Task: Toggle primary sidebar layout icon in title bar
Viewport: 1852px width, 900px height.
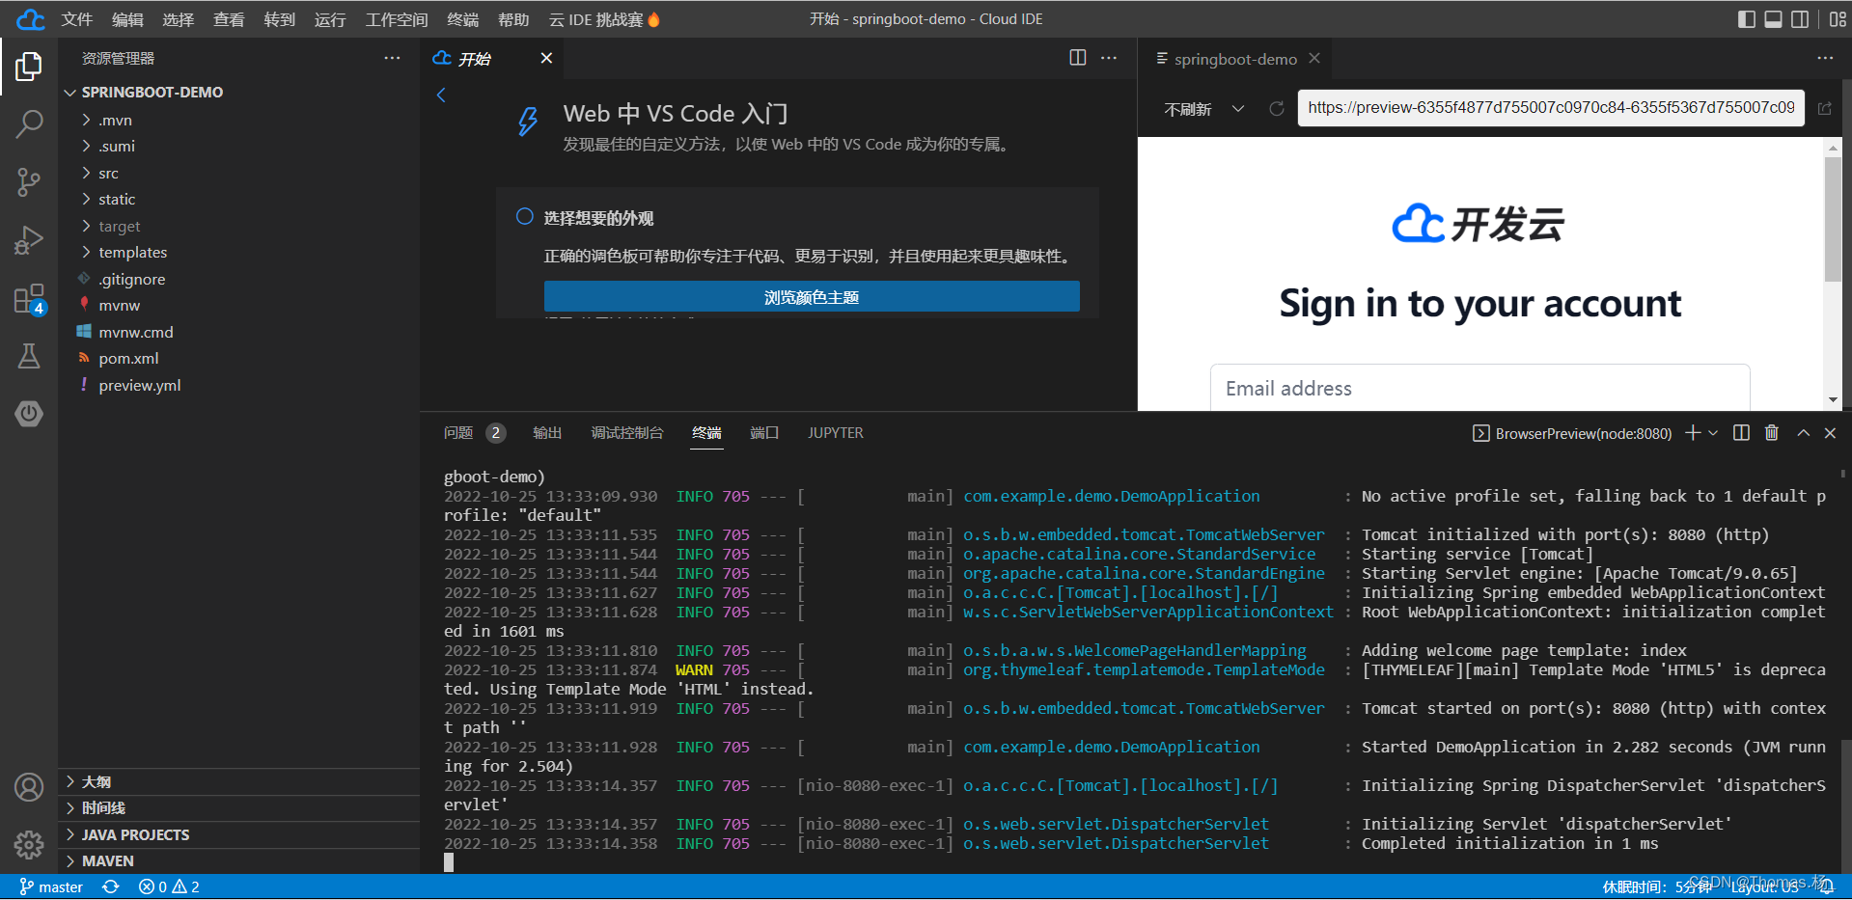Action: click(x=1746, y=19)
